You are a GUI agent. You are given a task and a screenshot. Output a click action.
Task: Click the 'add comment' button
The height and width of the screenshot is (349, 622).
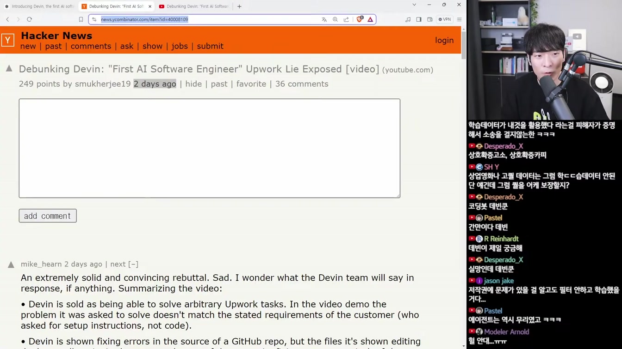(48, 216)
